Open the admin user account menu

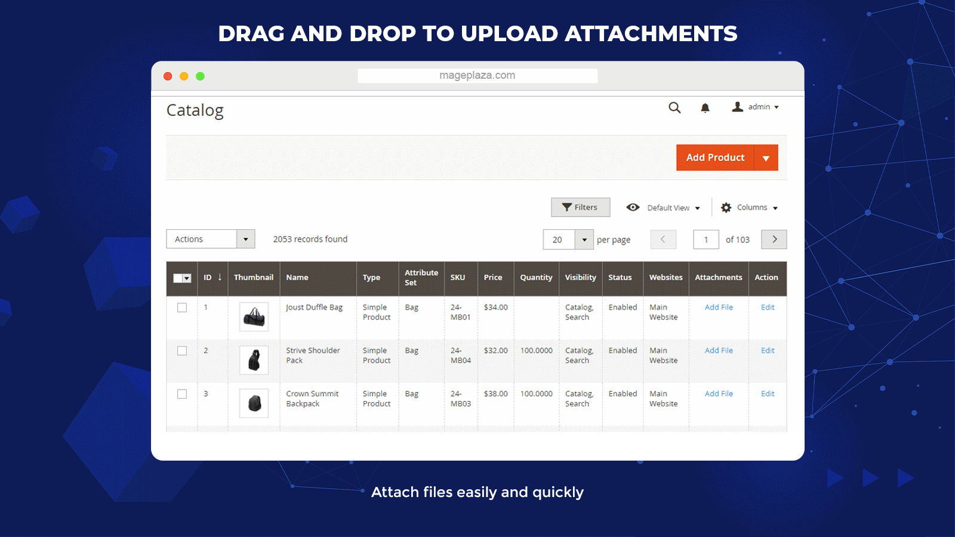click(756, 107)
